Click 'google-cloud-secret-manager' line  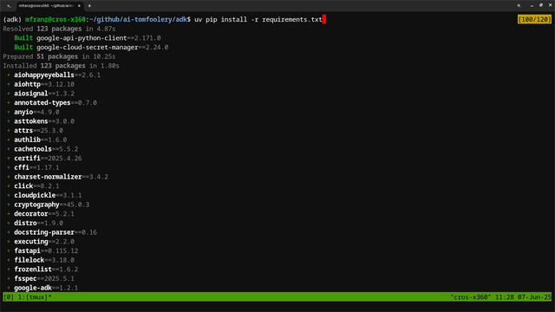tap(91, 47)
